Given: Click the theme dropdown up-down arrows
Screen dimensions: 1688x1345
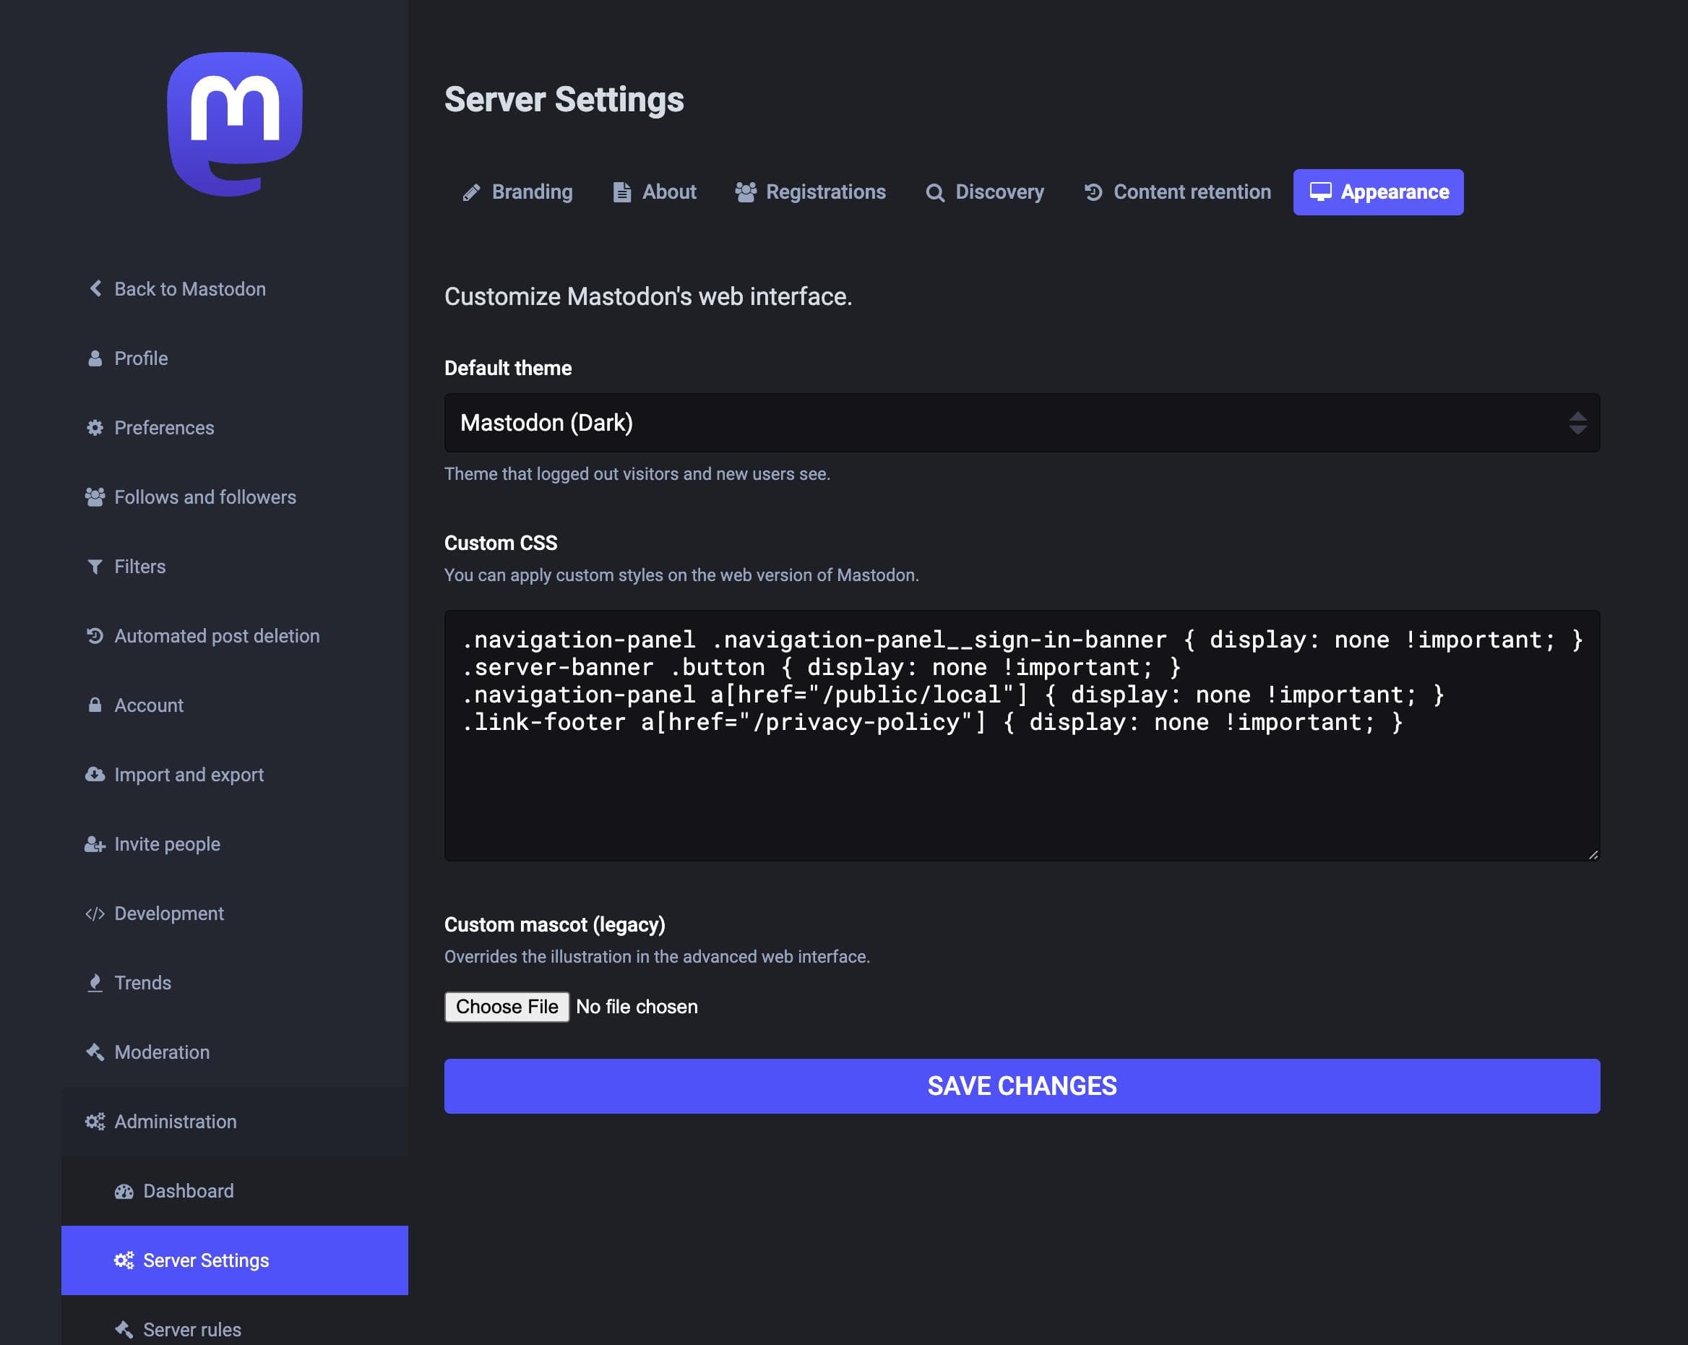Looking at the screenshot, I should (1577, 423).
